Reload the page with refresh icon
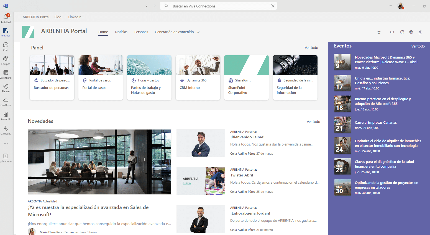 [402, 32]
